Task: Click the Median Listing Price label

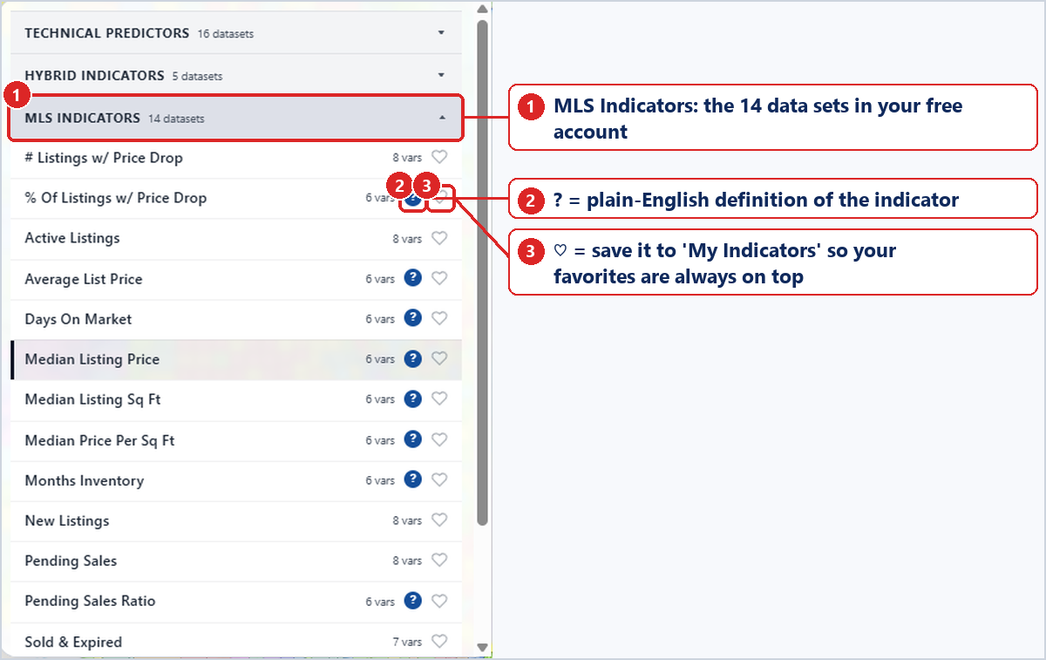Action: pyautogui.click(x=92, y=359)
